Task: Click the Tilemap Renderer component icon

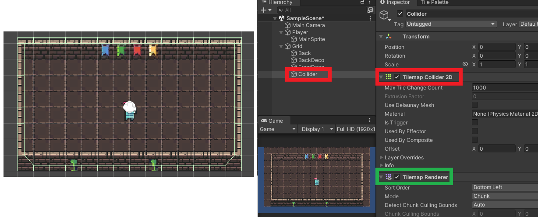Action: pyautogui.click(x=389, y=177)
